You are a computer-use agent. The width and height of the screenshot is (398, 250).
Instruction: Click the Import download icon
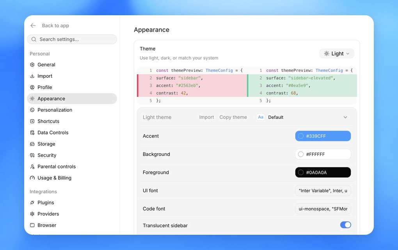coord(32,76)
